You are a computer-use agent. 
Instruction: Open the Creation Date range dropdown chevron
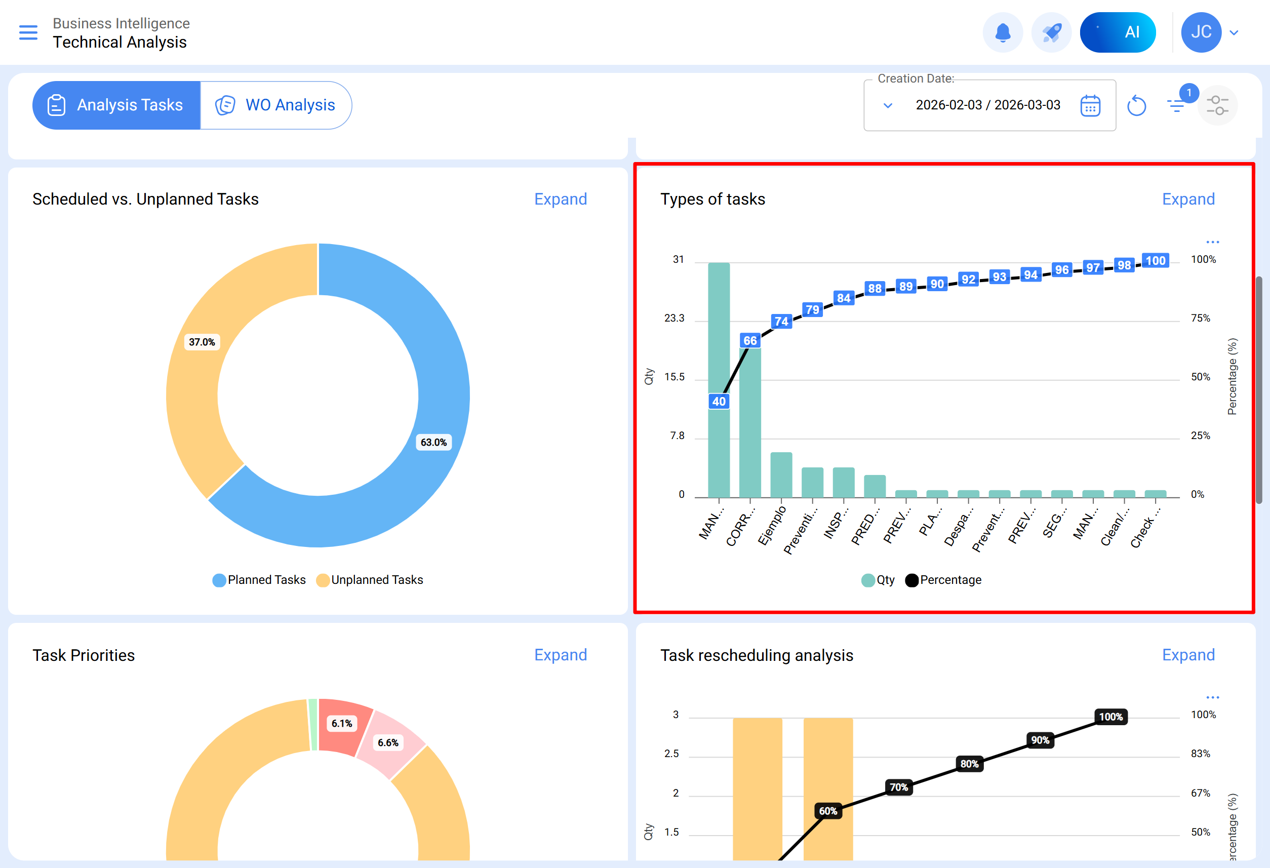click(888, 105)
